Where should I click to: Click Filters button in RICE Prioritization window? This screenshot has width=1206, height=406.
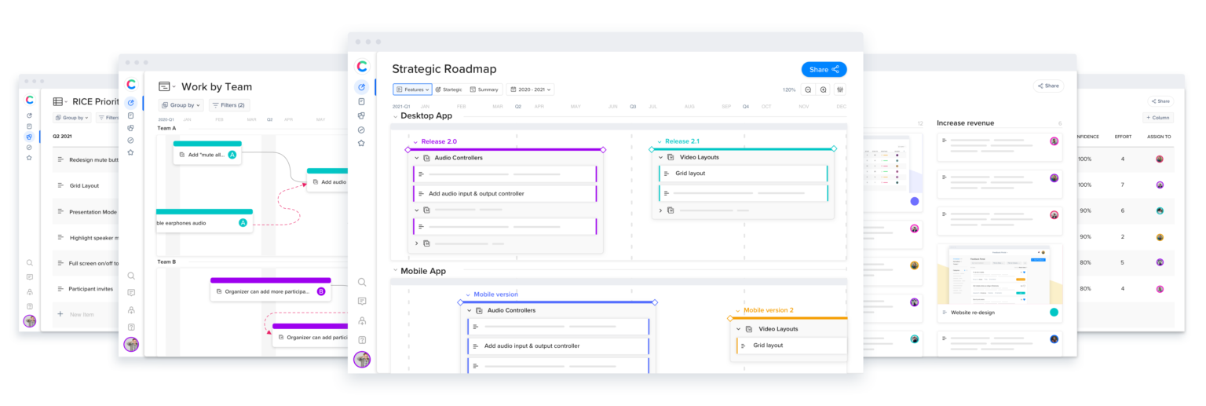pyautogui.click(x=108, y=118)
